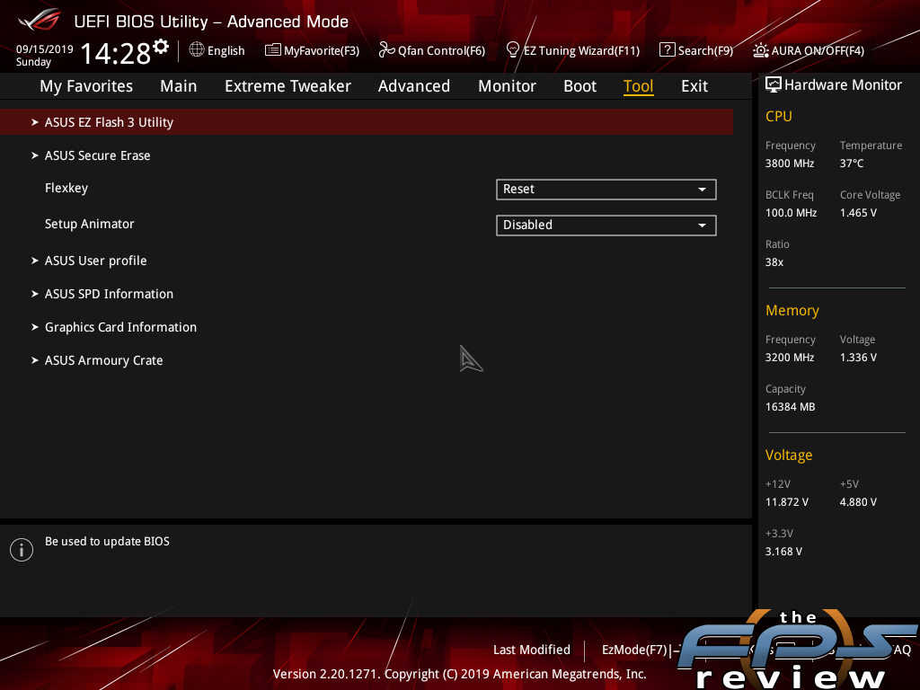Expand Graphics Card Information submenu
This screenshot has height=690, width=920.
coord(121,327)
